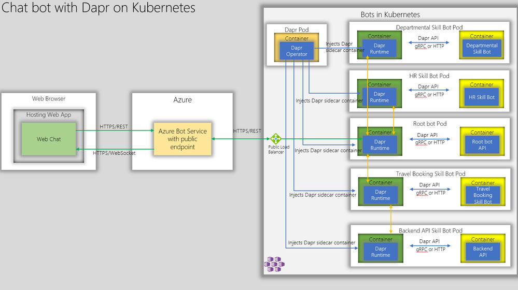Click the Backend API blue box

[x=483, y=252]
